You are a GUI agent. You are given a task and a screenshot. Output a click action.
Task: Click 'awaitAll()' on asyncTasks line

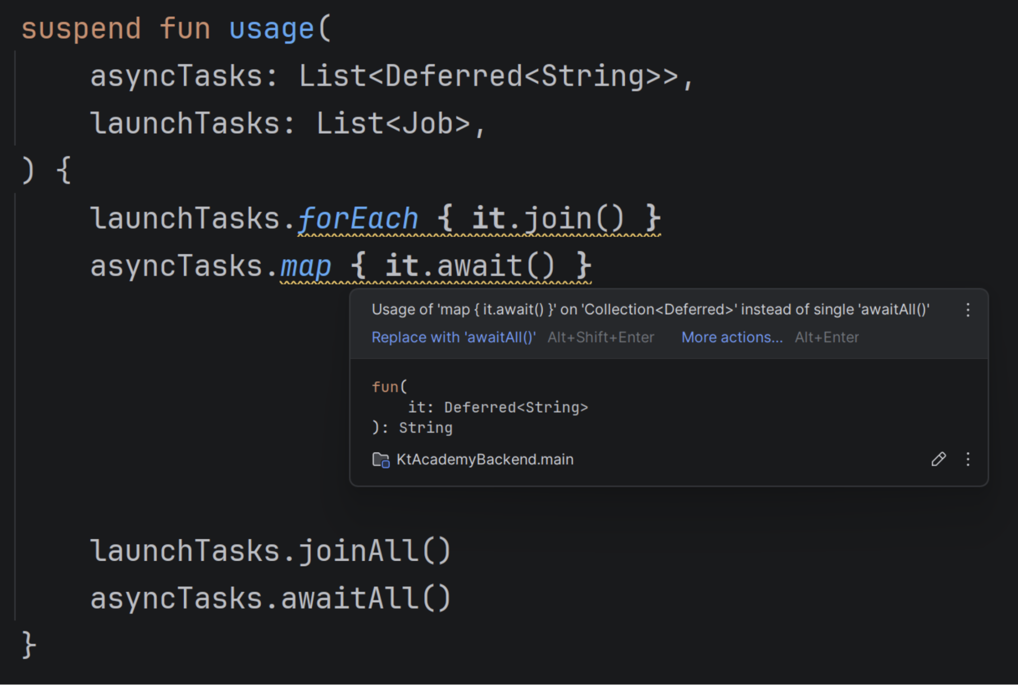click(x=366, y=598)
